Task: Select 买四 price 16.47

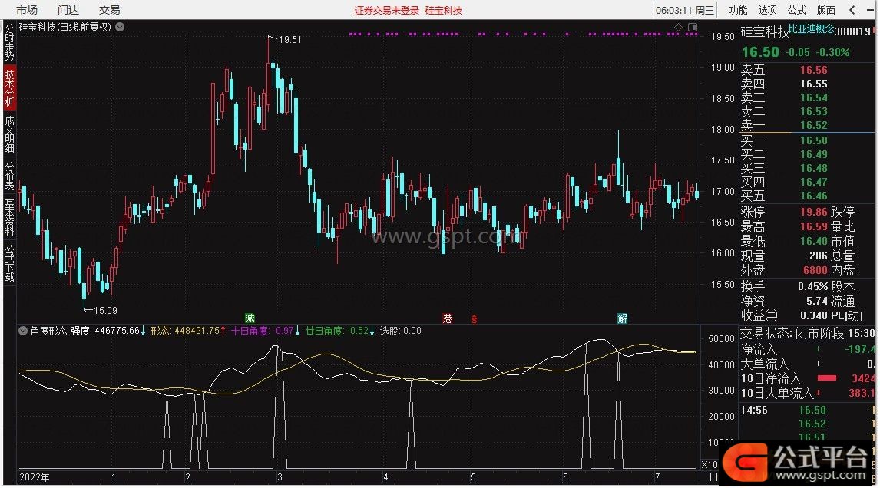Action: [x=814, y=182]
